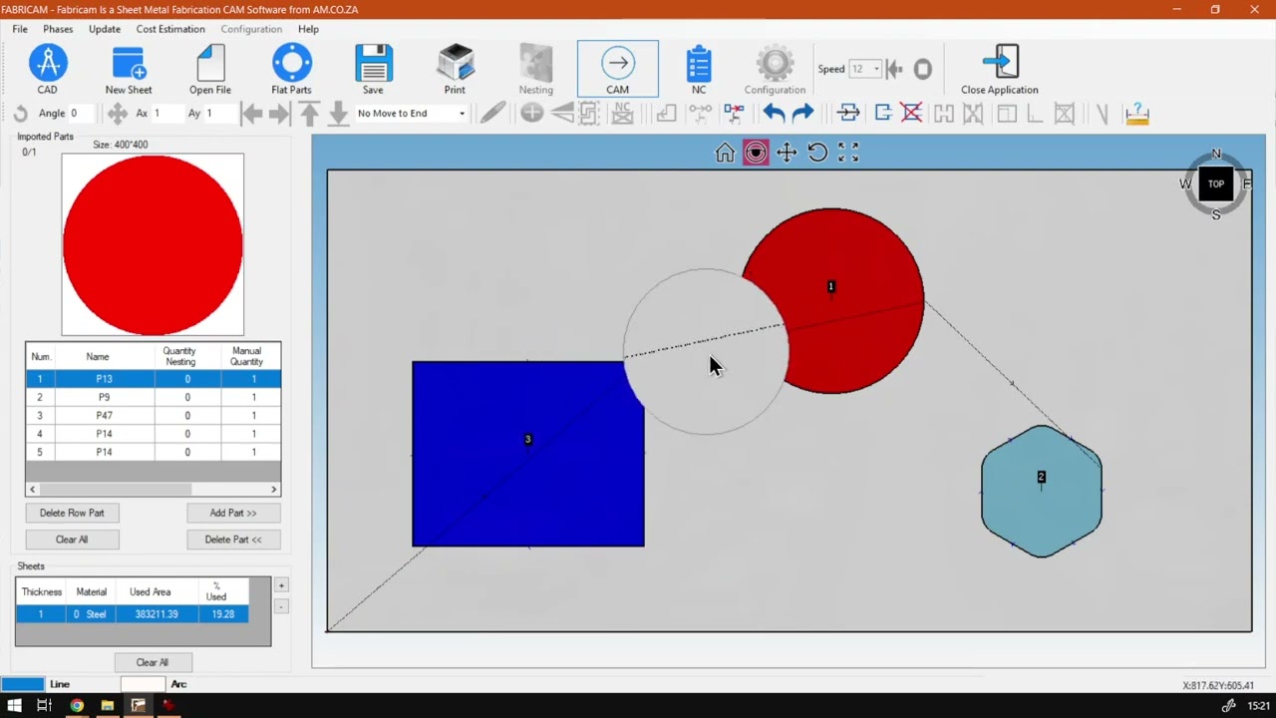Click the blue Redo arrow
The height and width of the screenshot is (718, 1276).
pyautogui.click(x=802, y=114)
